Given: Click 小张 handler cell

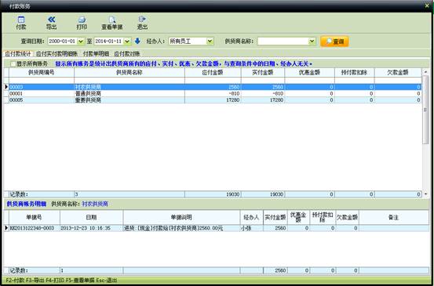Looking at the screenshot, I should pos(251,228).
